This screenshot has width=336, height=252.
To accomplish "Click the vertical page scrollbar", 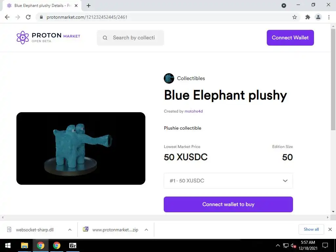I will tap(333, 79).
